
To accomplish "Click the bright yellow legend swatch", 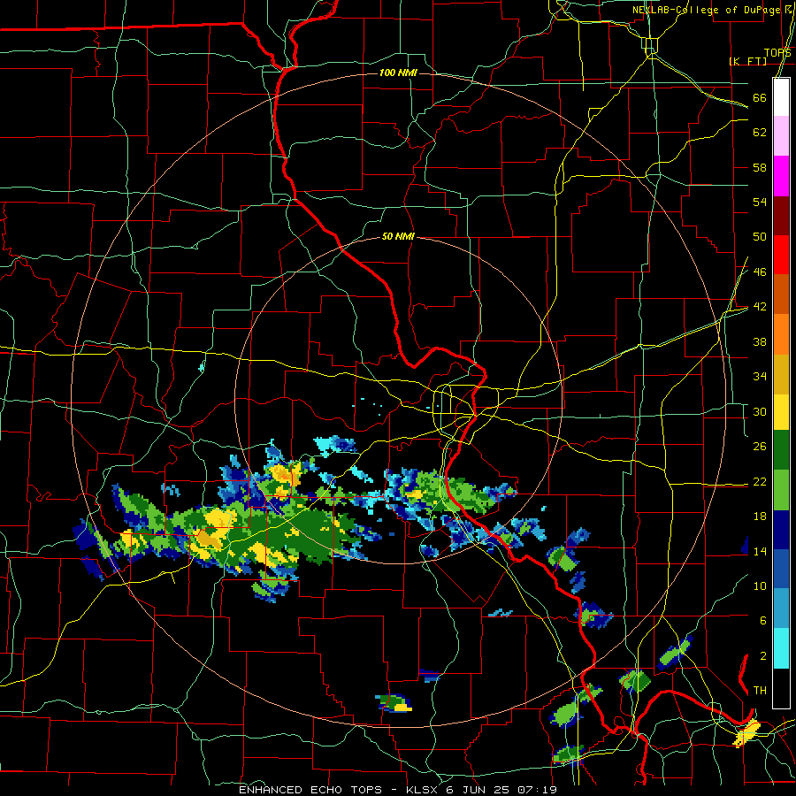I will click(x=781, y=412).
